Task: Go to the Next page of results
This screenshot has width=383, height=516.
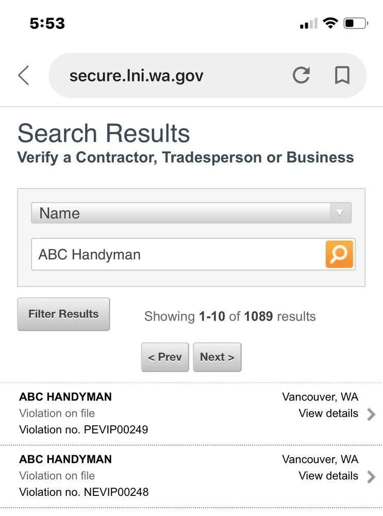Action: (217, 357)
